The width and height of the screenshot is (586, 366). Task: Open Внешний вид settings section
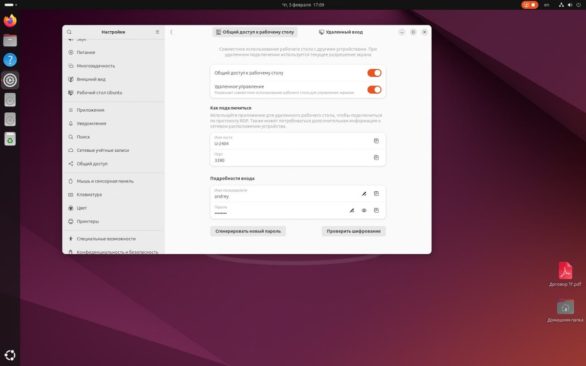tap(113, 79)
